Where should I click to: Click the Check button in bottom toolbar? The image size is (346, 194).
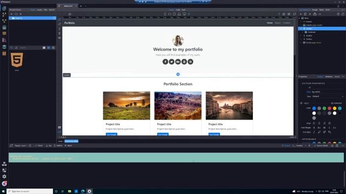tap(38, 145)
